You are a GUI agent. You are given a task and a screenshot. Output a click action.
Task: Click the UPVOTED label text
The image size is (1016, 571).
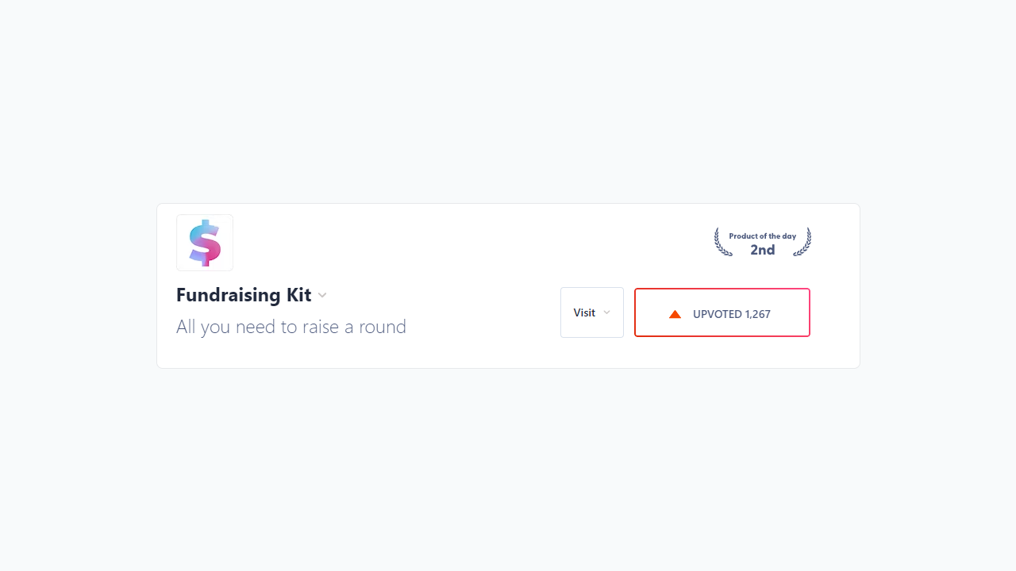coord(718,314)
